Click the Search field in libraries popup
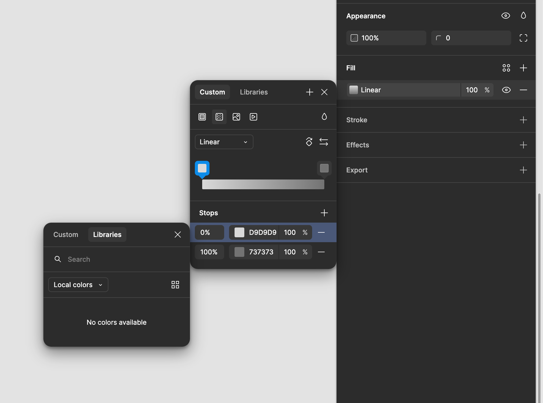Viewport: 543px width, 403px height. (117, 259)
